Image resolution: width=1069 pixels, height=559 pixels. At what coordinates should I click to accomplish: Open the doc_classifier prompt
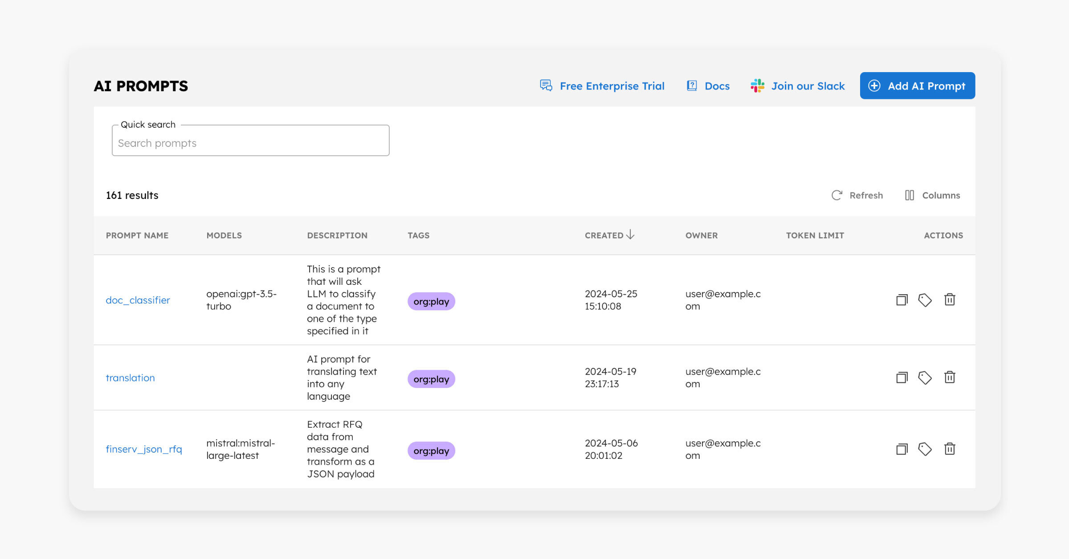pyautogui.click(x=138, y=300)
